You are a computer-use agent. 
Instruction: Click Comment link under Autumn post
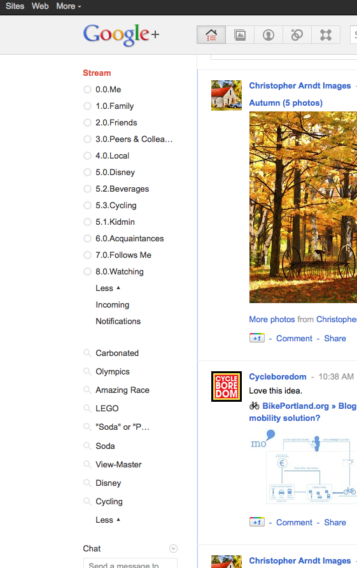coord(294,338)
